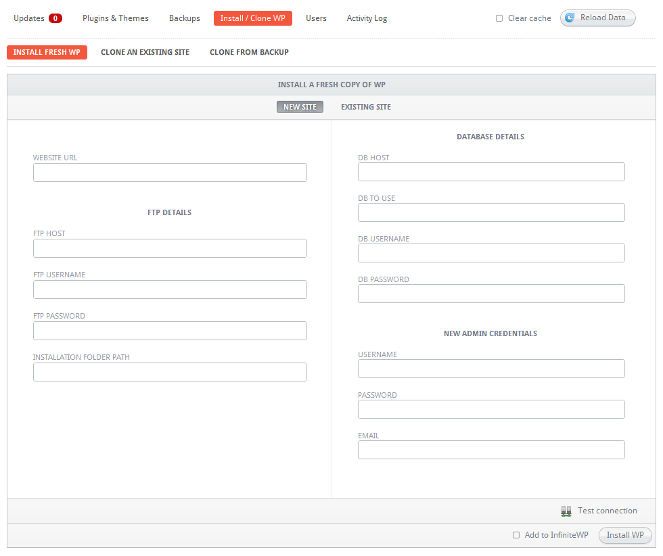Enable the Clear cache checkbox

click(x=499, y=18)
